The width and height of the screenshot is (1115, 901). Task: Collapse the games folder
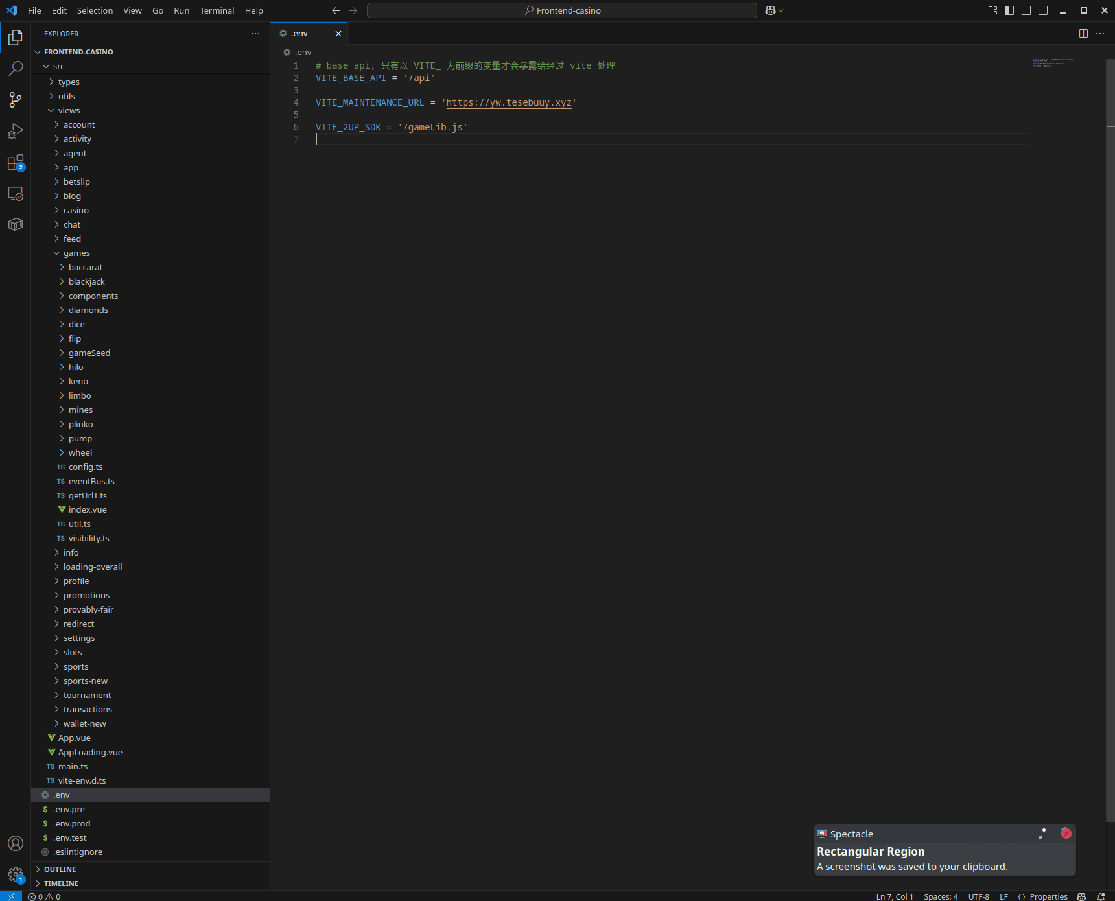click(x=76, y=253)
